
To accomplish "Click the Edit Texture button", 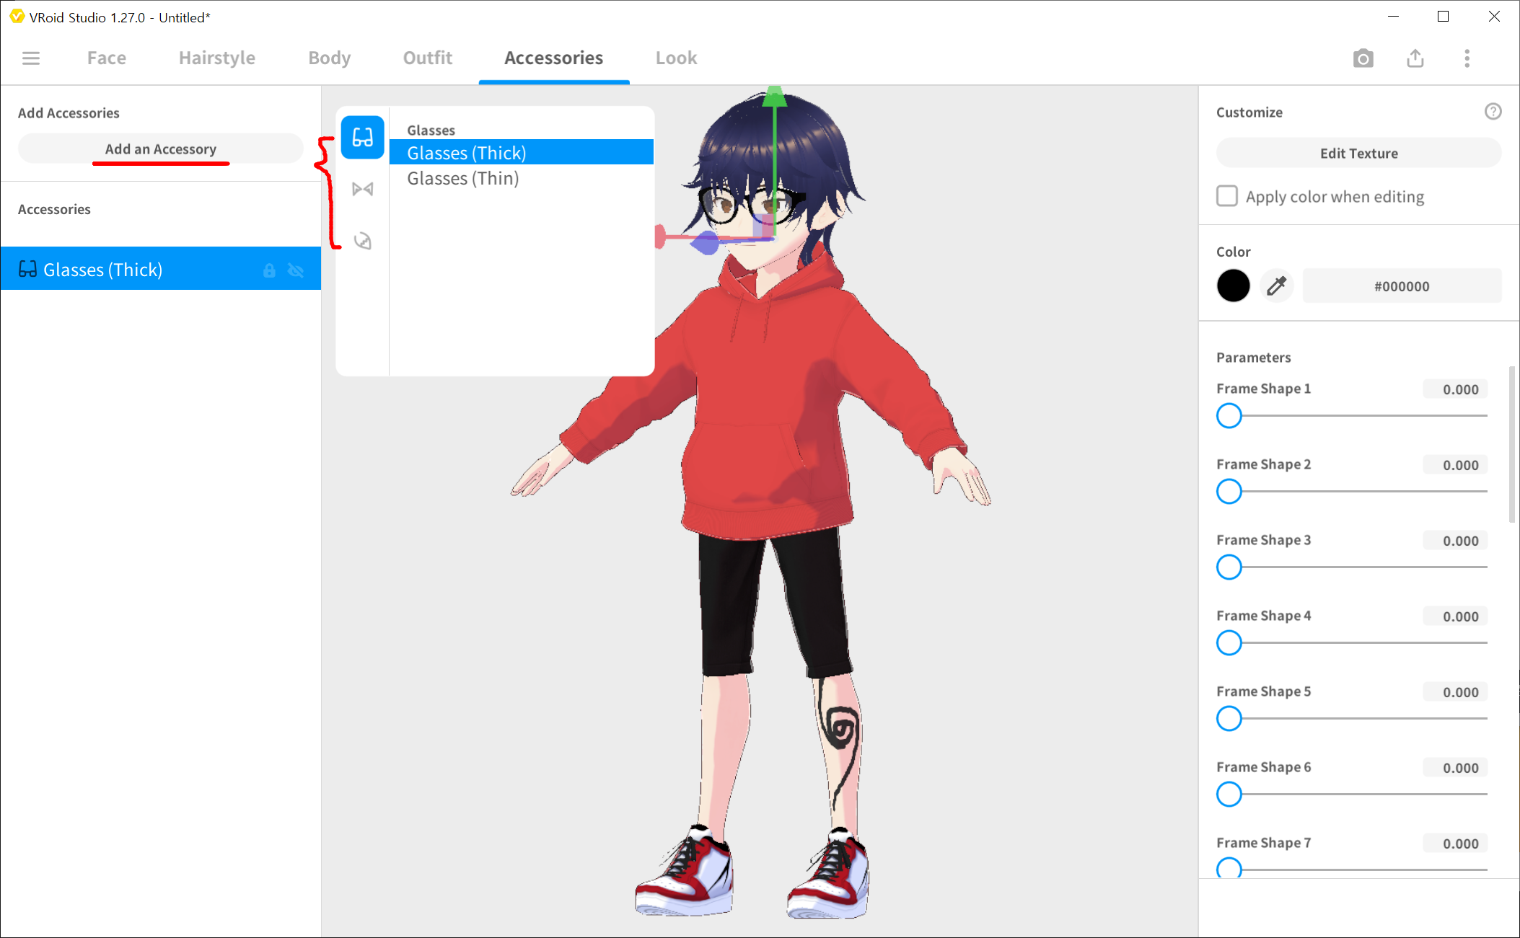I will tap(1358, 153).
